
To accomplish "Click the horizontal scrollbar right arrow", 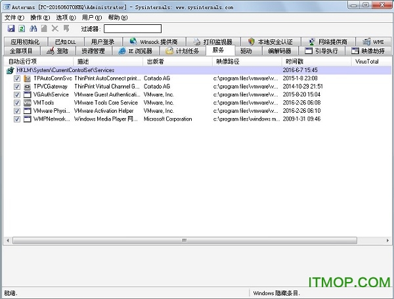I will [x=387, y=241].
